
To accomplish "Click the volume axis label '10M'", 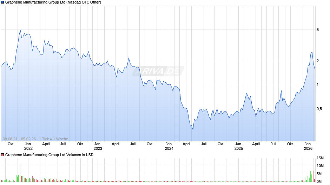I will pyautogui.click(x=320, y=166).
